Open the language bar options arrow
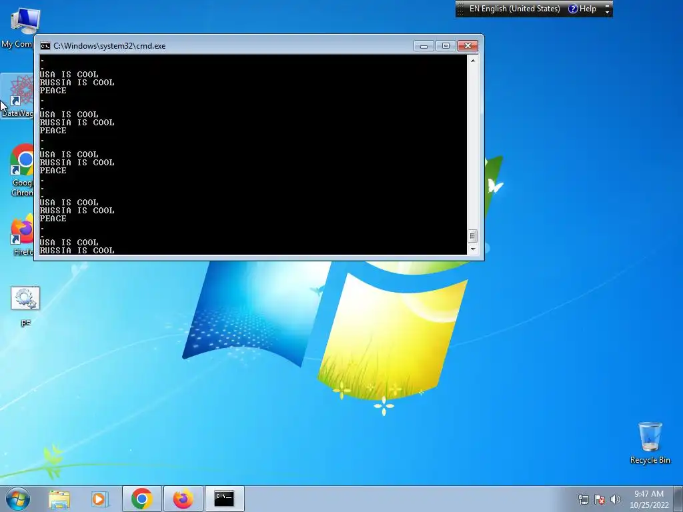Screen dimensions: 683x512 click(607, 13)
